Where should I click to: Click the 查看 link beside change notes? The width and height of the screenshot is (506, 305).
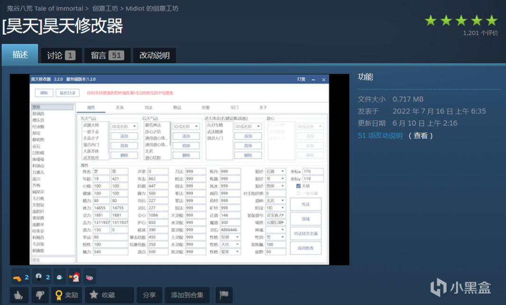tap(421, 136)
